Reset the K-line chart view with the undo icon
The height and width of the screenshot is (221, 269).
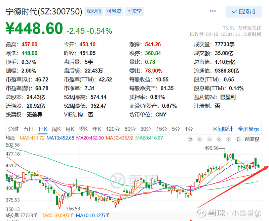[x=190, y=139]
